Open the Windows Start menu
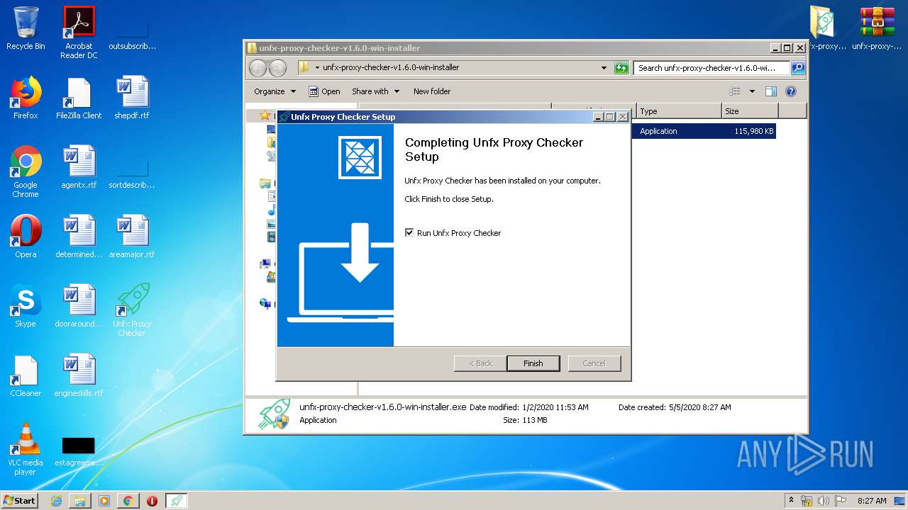Viewport: 908px width, 510px height. pyautogui.click(x=19, y=500)
